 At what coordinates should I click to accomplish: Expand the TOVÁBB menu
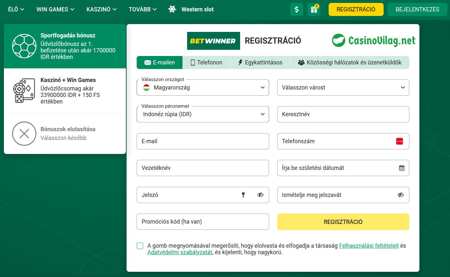point(143,9)
